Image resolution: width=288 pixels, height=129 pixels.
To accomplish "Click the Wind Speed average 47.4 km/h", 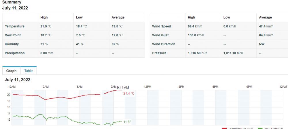I will [x=266, y=26].
